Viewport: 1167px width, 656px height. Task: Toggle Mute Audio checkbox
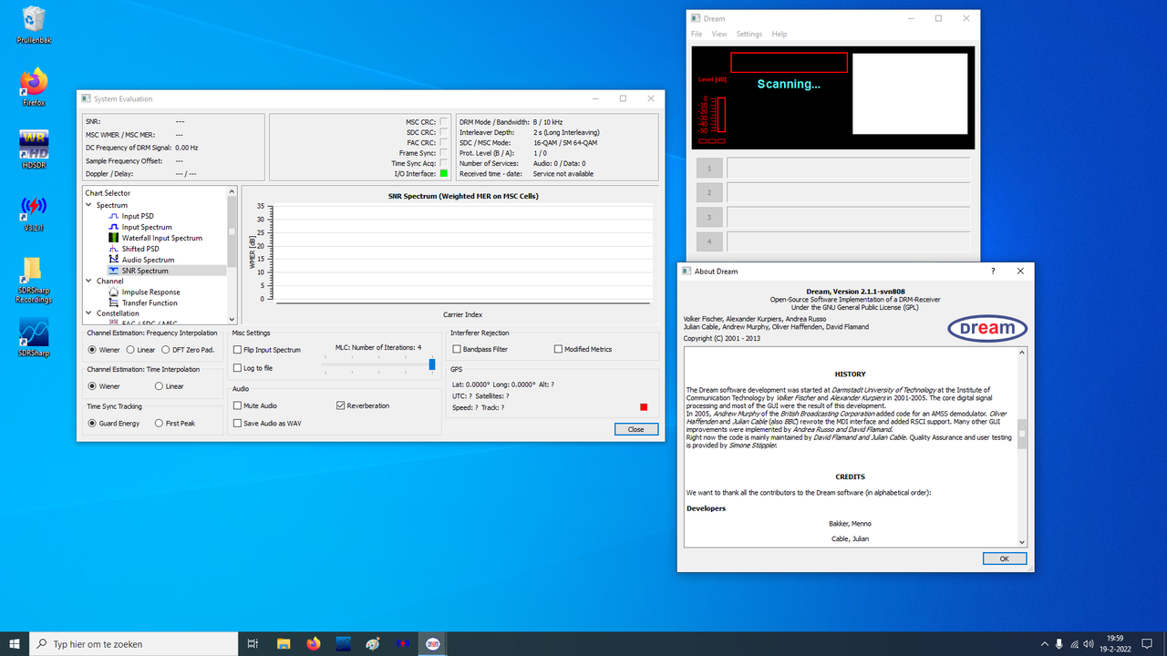(238, 405)
